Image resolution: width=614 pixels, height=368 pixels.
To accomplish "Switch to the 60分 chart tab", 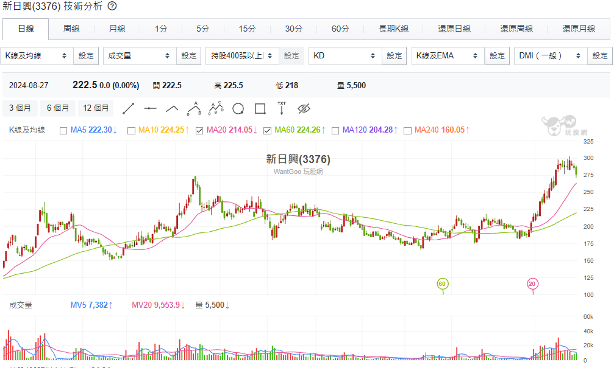I will pyautogui.click(x=340, y=29).
